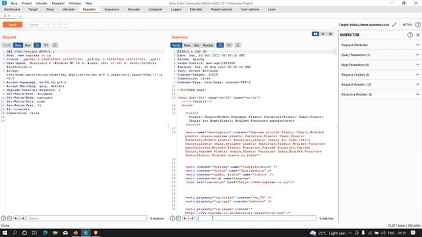Go to next response search match
This screenshot has width=422, height=237.
pos(192,219)
